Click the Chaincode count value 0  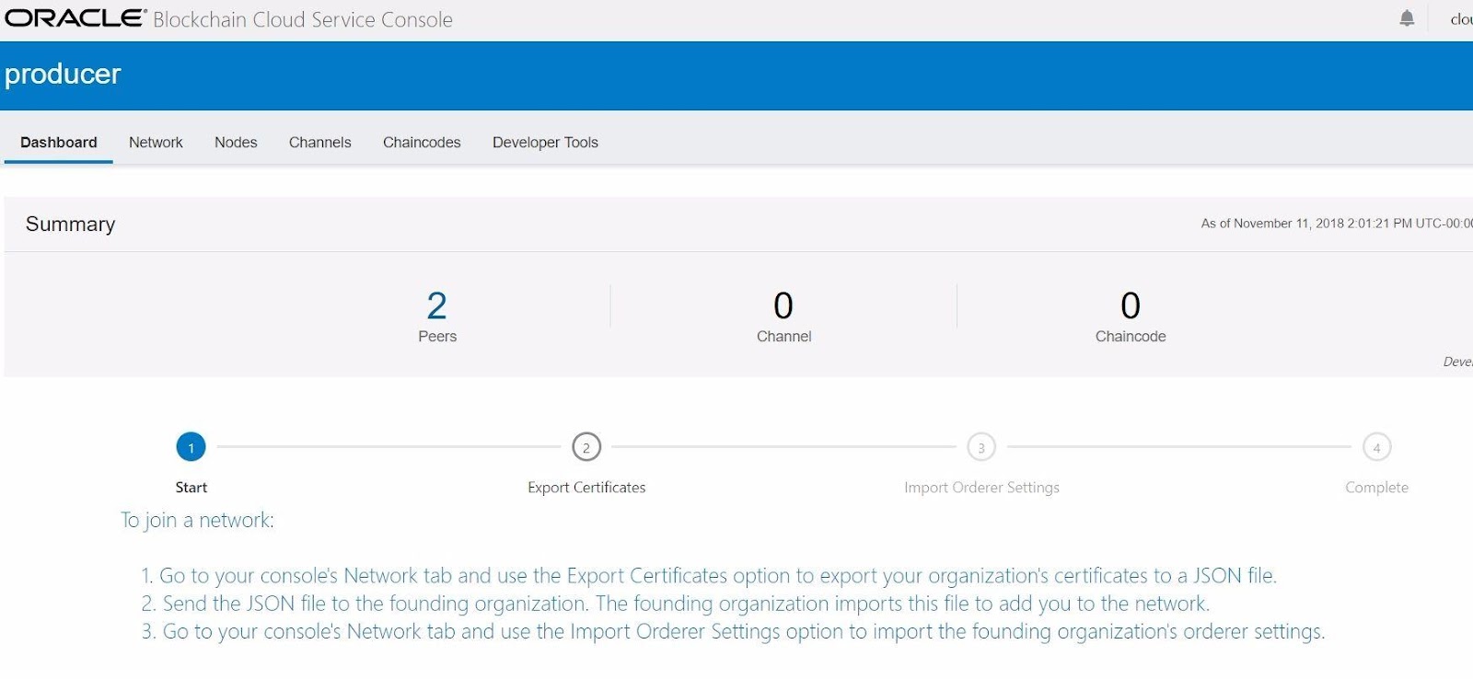click(x=1131, y=305)
